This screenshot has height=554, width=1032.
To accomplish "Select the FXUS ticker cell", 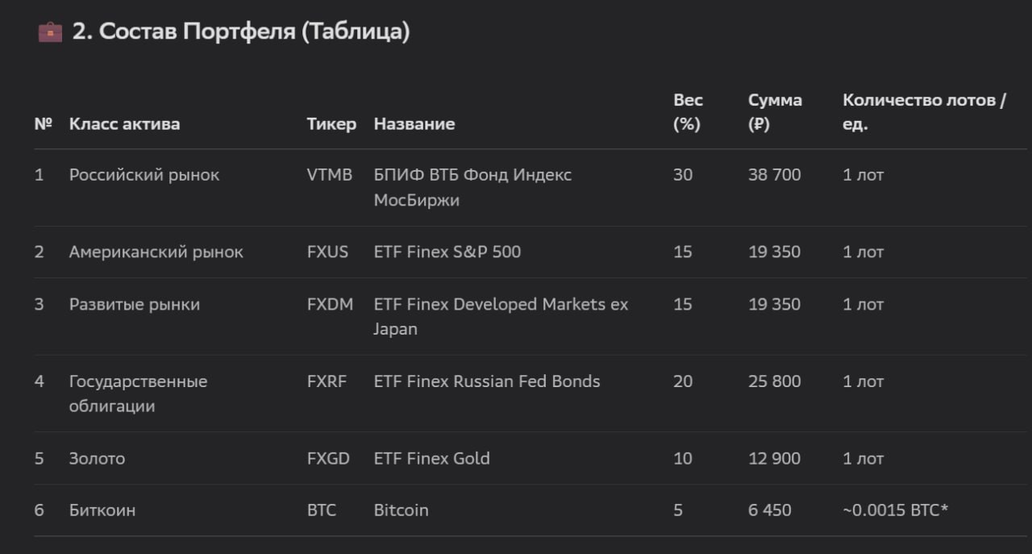I will (327, 252).
